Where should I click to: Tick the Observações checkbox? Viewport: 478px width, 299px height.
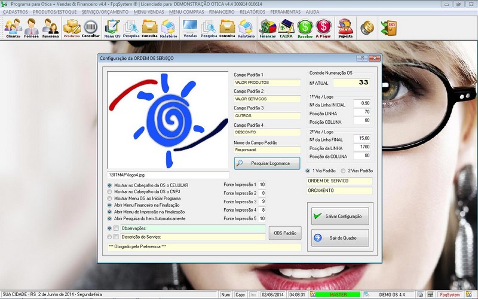coord(117,228)
